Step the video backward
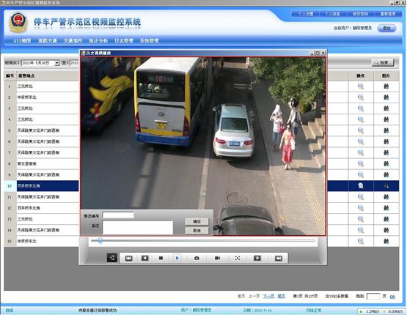The image size is (407, 315). pyautogui.click(x=145, y=258)
